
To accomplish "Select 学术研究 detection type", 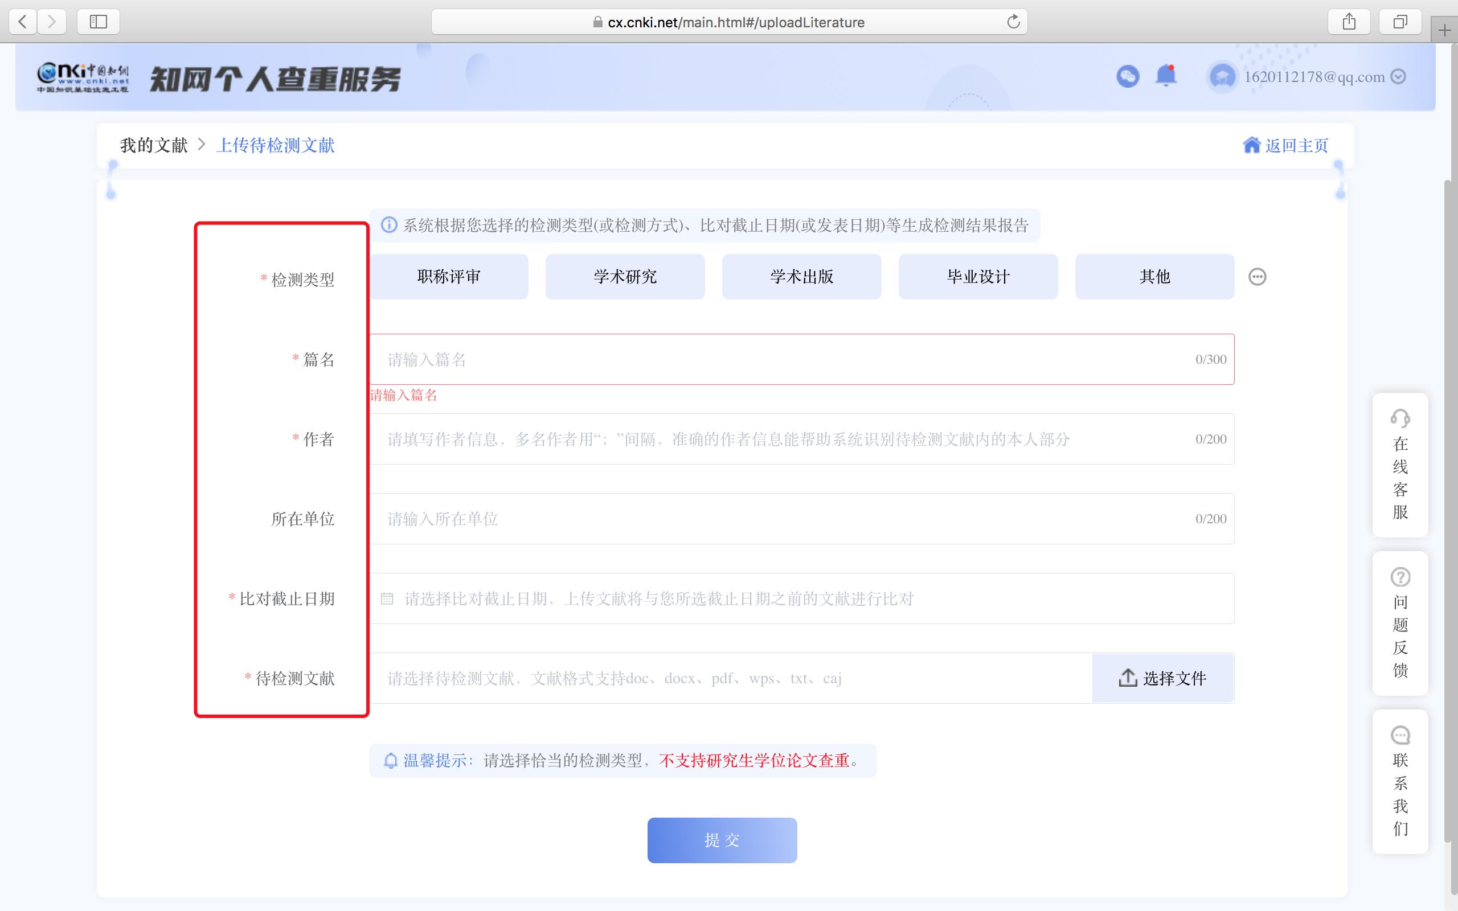I will click(625, 277).
